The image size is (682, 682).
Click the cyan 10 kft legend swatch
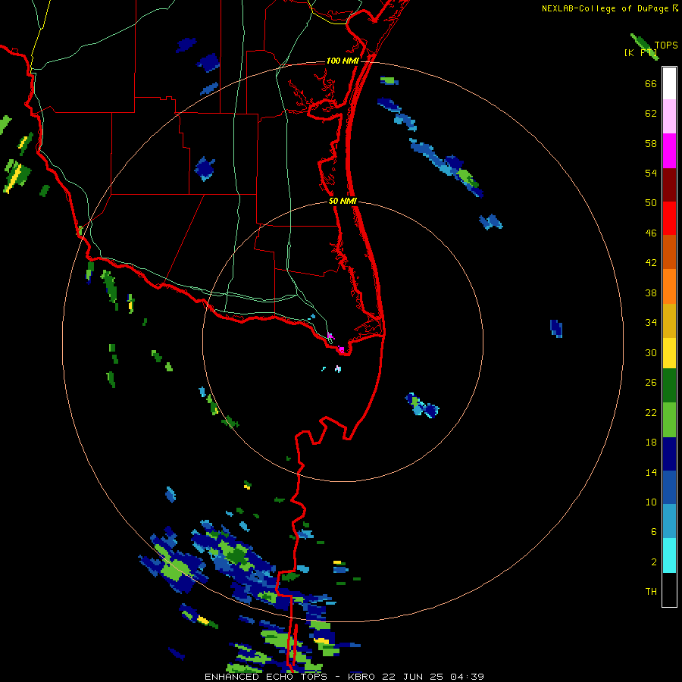[669, 555]
